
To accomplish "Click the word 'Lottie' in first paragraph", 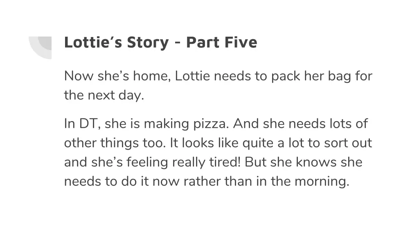I will click(192, 76).
